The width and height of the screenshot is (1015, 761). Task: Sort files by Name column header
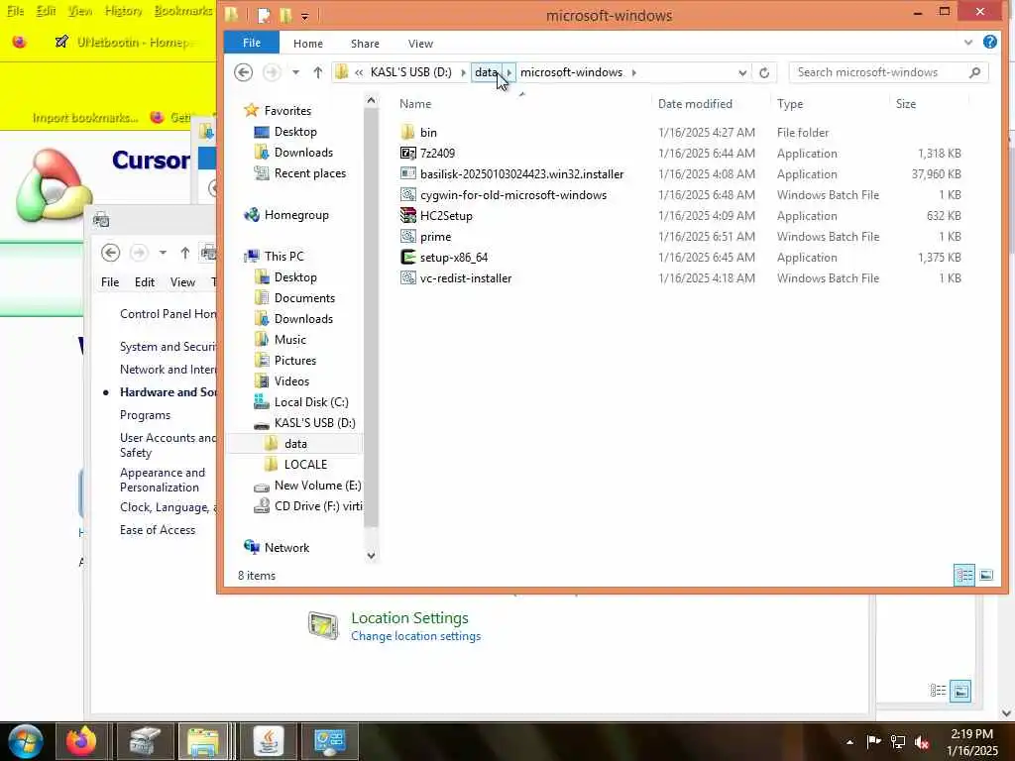[415, 103]
